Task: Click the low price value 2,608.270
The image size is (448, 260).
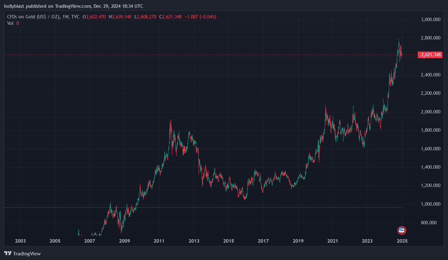Action: (146, 17)
